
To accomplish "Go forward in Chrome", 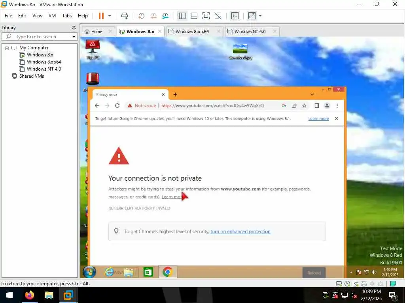I will (x=107, y=106).
